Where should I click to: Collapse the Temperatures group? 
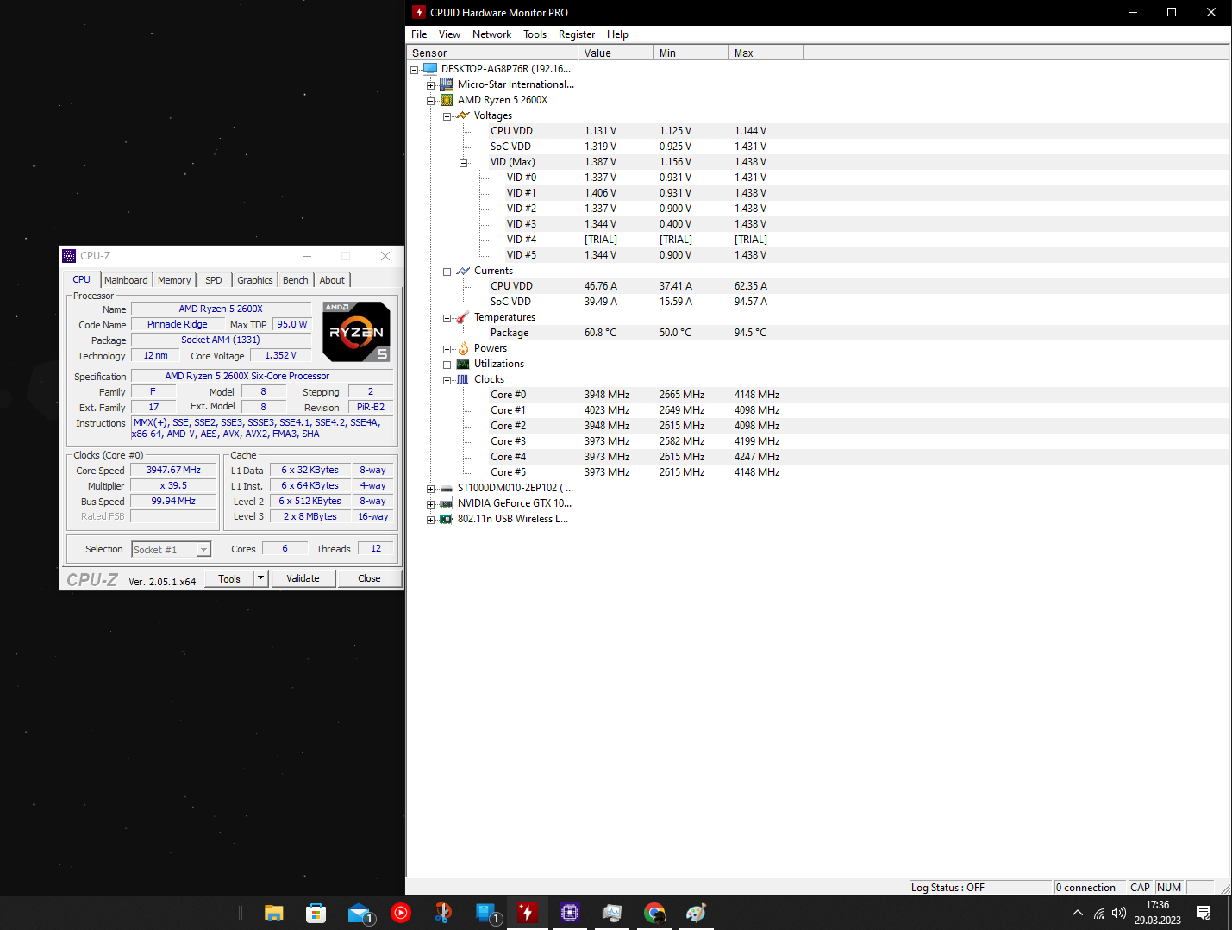[x=447, y=318]
